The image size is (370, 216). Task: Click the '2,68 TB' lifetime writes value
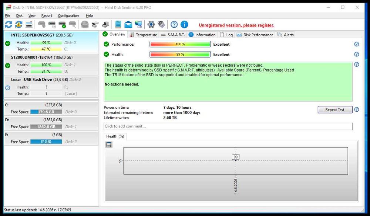[x=170, y=118]
